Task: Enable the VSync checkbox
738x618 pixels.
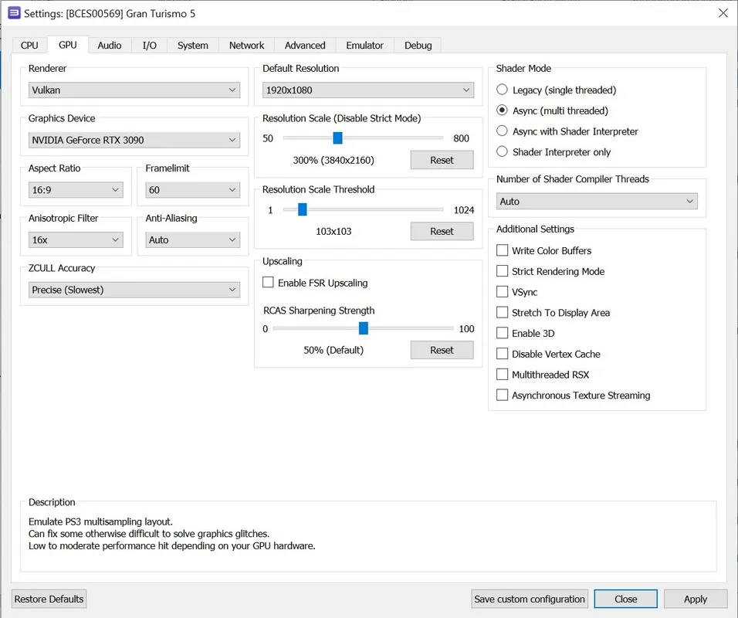Action: [517, 291]
